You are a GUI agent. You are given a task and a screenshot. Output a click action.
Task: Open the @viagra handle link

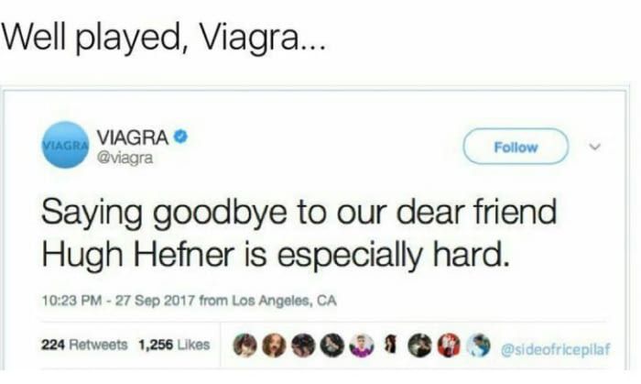(x=125, y=158)
